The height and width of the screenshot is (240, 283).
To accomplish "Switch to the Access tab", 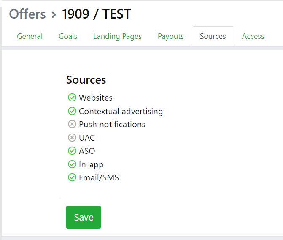I will pyautogui.click(x=253, y=36).
